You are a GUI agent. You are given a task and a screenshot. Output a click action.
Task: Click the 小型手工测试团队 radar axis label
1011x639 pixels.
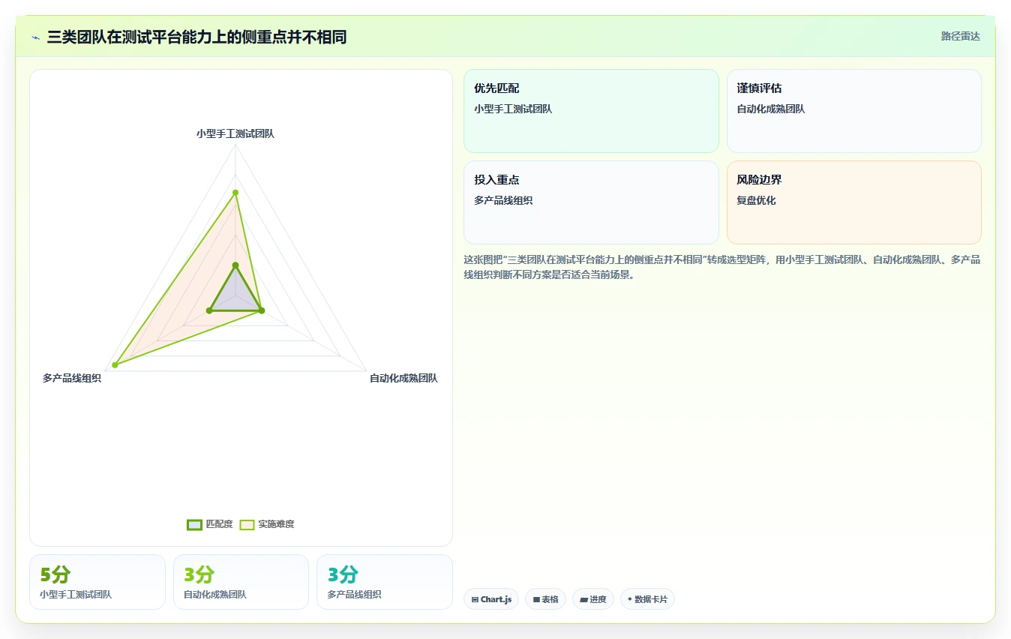coord(235,133)
